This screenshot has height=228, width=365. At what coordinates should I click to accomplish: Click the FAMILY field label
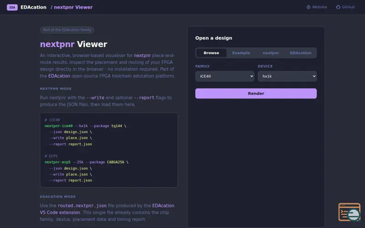tap(202, 66)
